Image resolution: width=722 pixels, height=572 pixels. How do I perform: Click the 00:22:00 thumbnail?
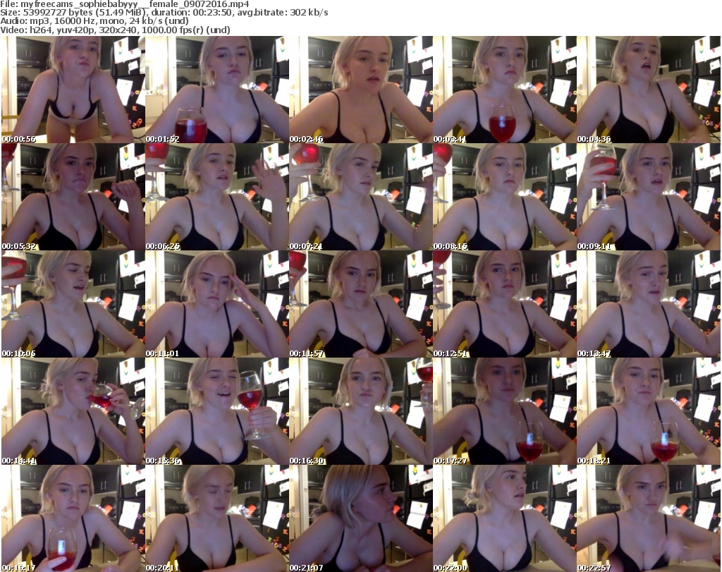coord(505,518)
